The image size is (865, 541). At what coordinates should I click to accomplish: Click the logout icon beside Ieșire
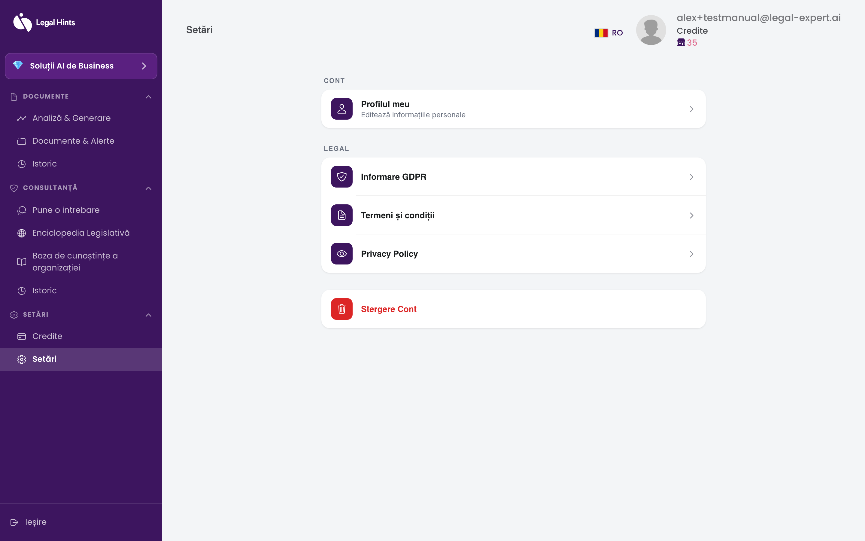[x=14, y=522]
